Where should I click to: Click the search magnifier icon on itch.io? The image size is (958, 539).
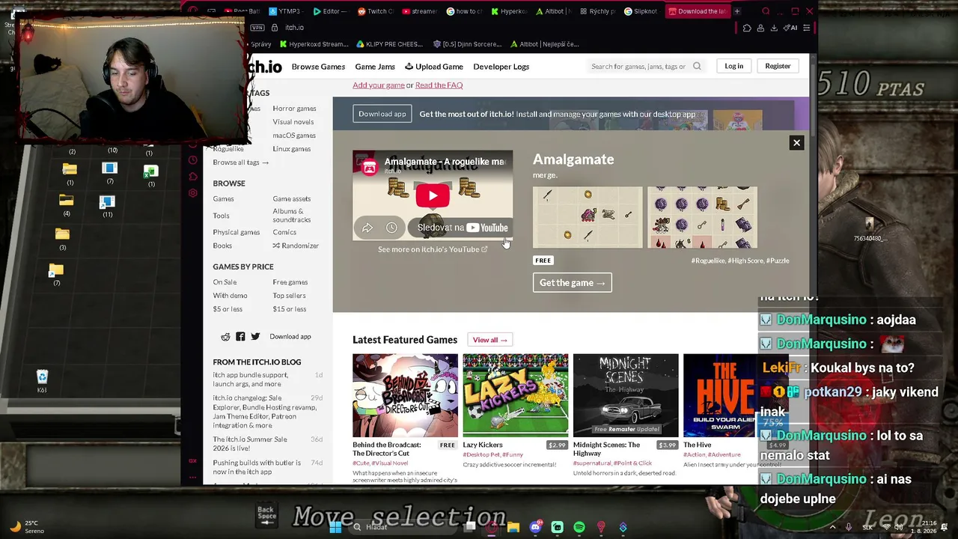click(x=697, y=66)
